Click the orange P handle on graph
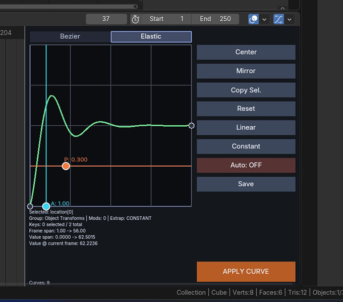 pos(66,166)
